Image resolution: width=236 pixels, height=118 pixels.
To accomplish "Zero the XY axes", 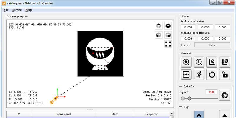I will pos(212,62).
